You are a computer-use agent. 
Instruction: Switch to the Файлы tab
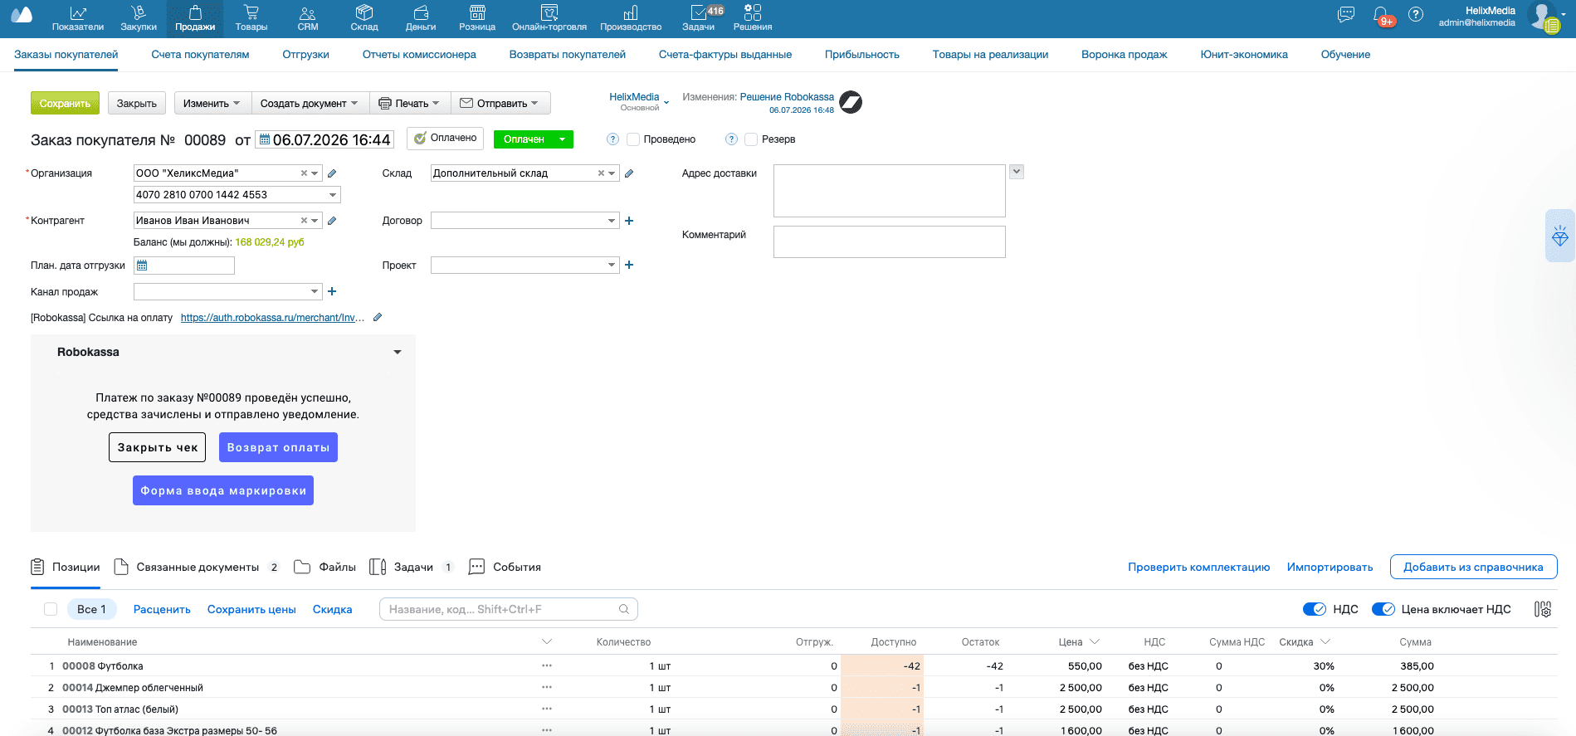(325, 568)
